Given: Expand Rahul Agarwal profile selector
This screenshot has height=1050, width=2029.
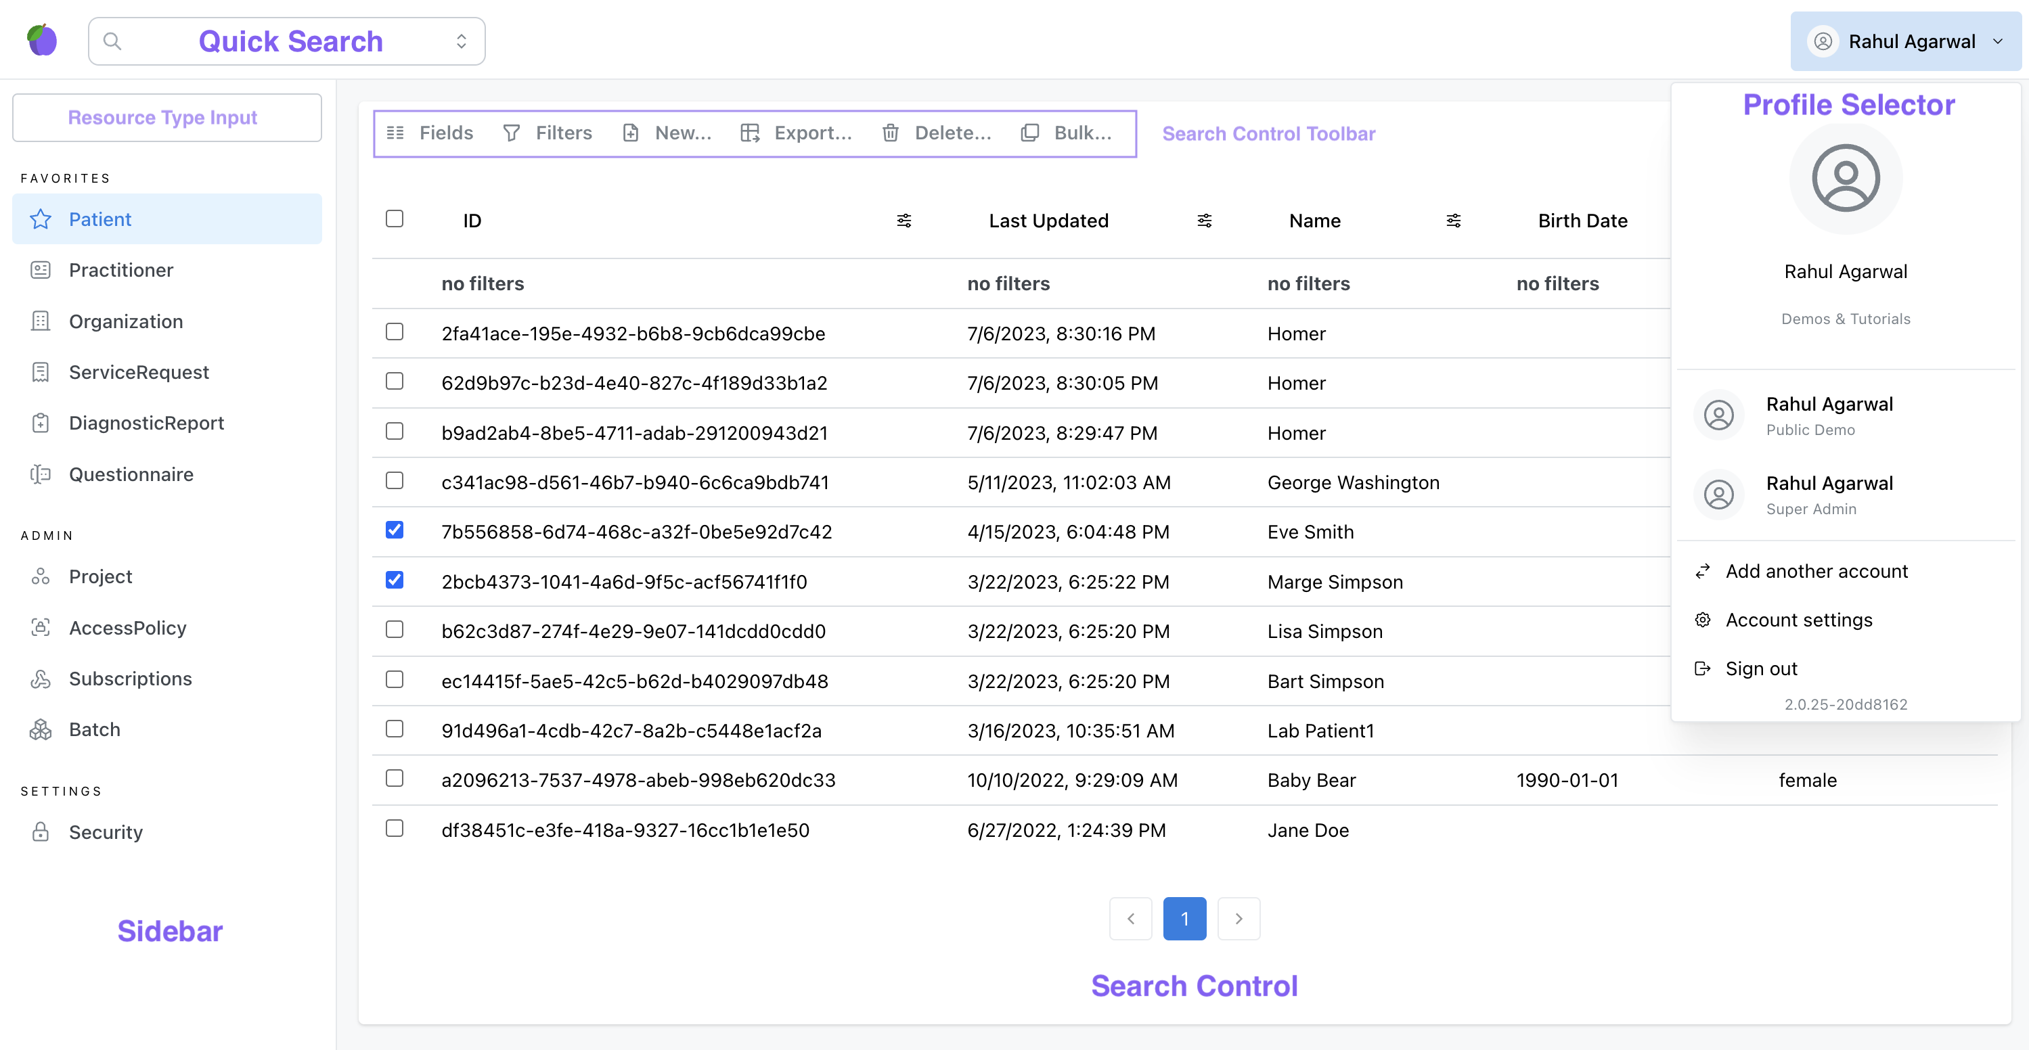Looking at the screenshot, I should coord(1906,39).
